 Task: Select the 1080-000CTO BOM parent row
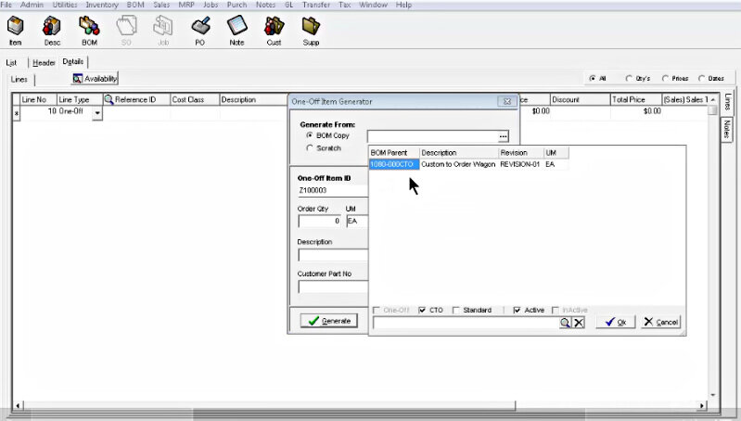(393, 164)
